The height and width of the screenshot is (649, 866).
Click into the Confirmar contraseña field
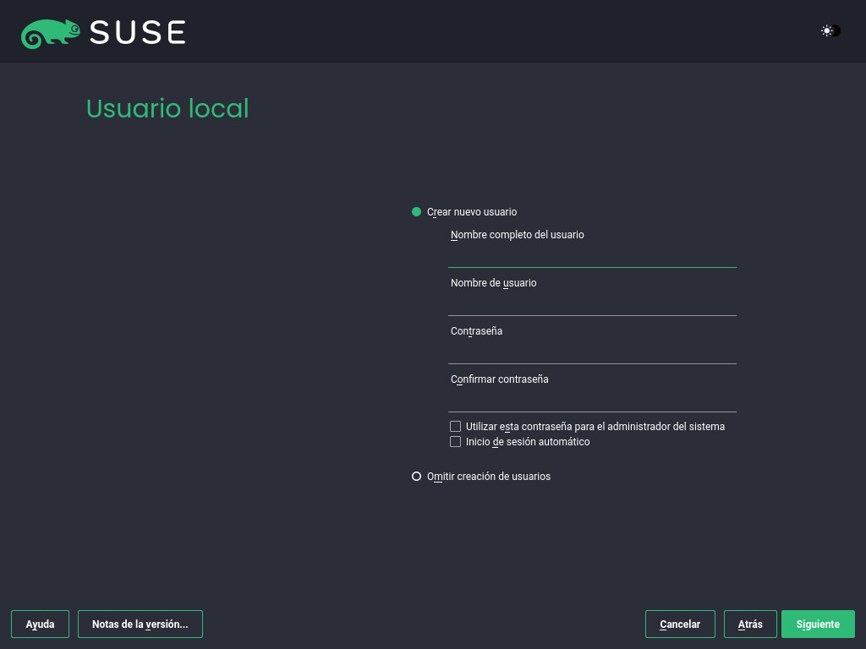tap(592, 401)
